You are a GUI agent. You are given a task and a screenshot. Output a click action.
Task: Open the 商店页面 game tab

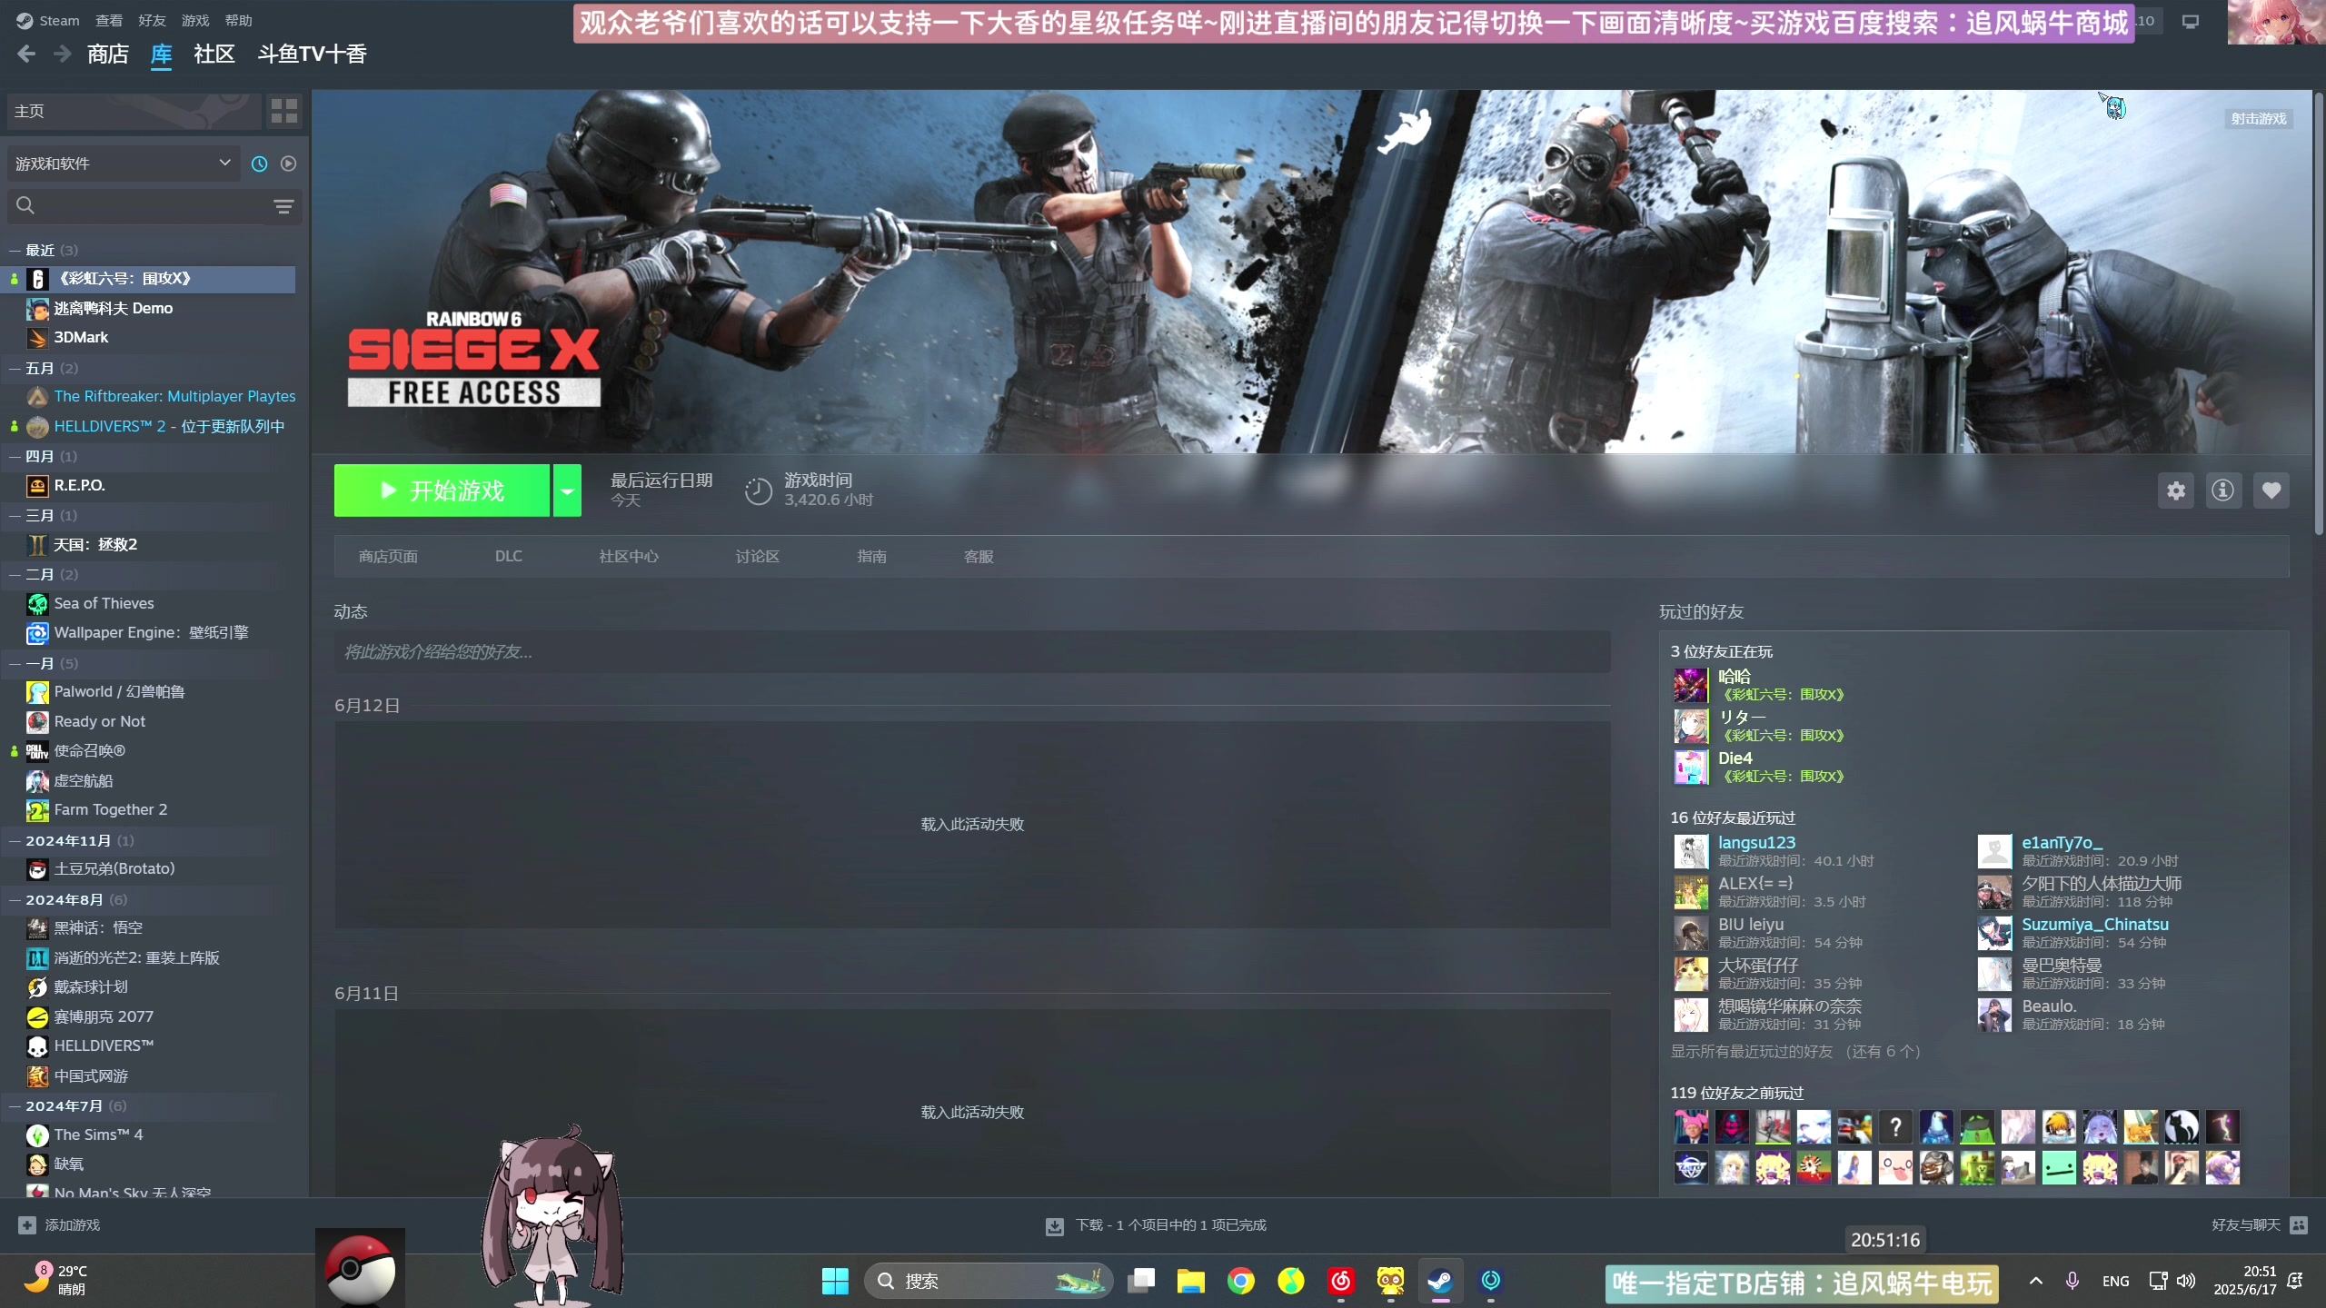[388, 556]
